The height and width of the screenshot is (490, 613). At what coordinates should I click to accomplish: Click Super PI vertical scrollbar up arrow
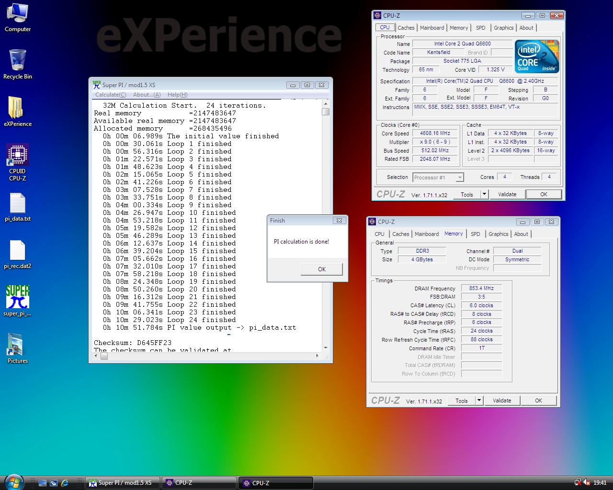(x=326, y=104)
